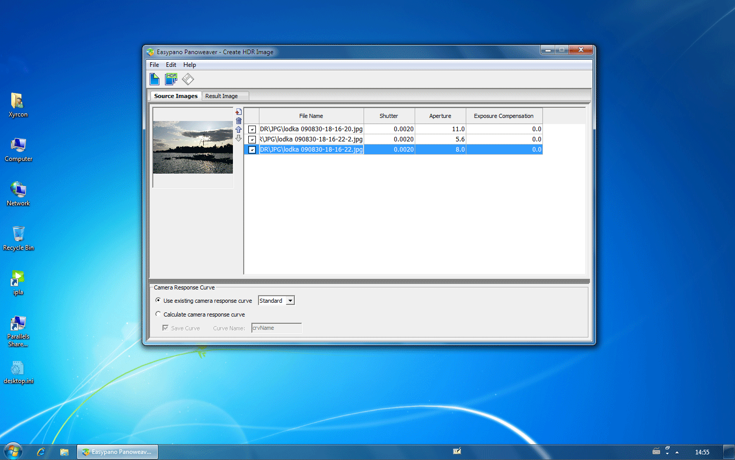Click the Aperture column header

click(x=440, y=116)
